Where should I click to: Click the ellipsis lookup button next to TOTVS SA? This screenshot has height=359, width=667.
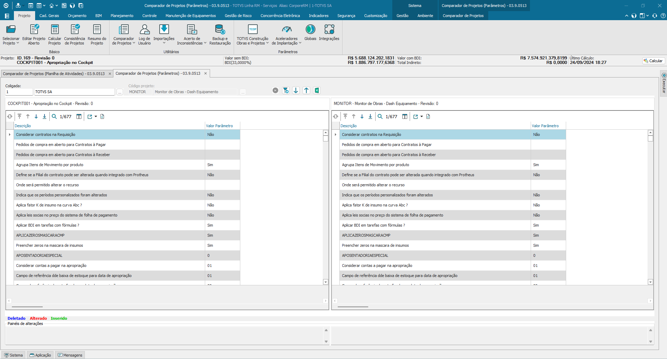click(120, 92)
